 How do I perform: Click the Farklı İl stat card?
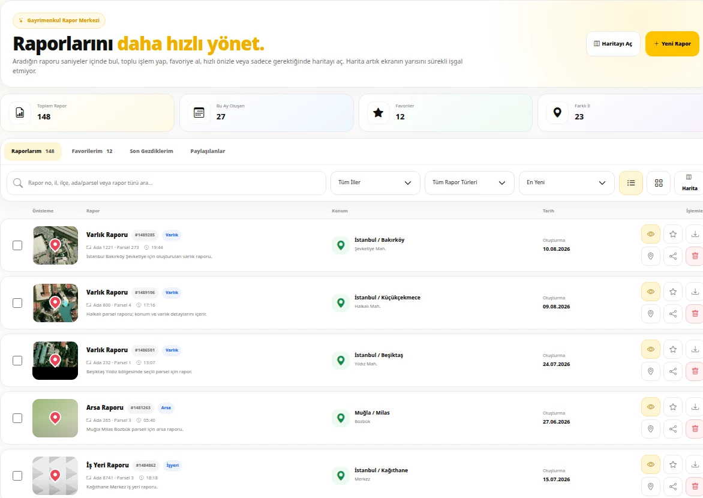pos(620,113)
